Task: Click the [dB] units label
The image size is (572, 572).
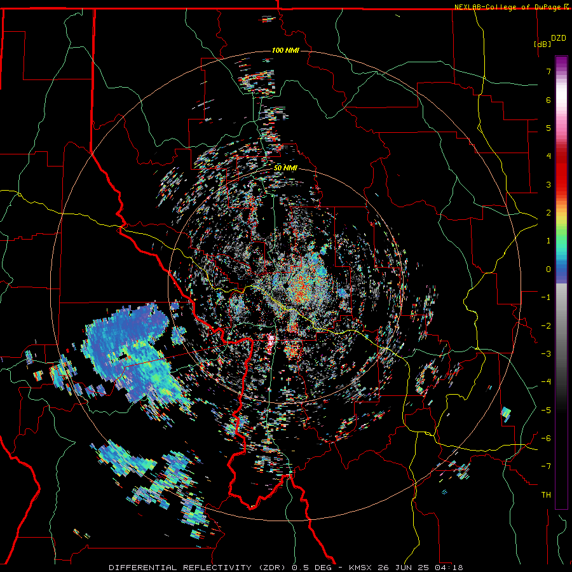Action: click(543, 44)
